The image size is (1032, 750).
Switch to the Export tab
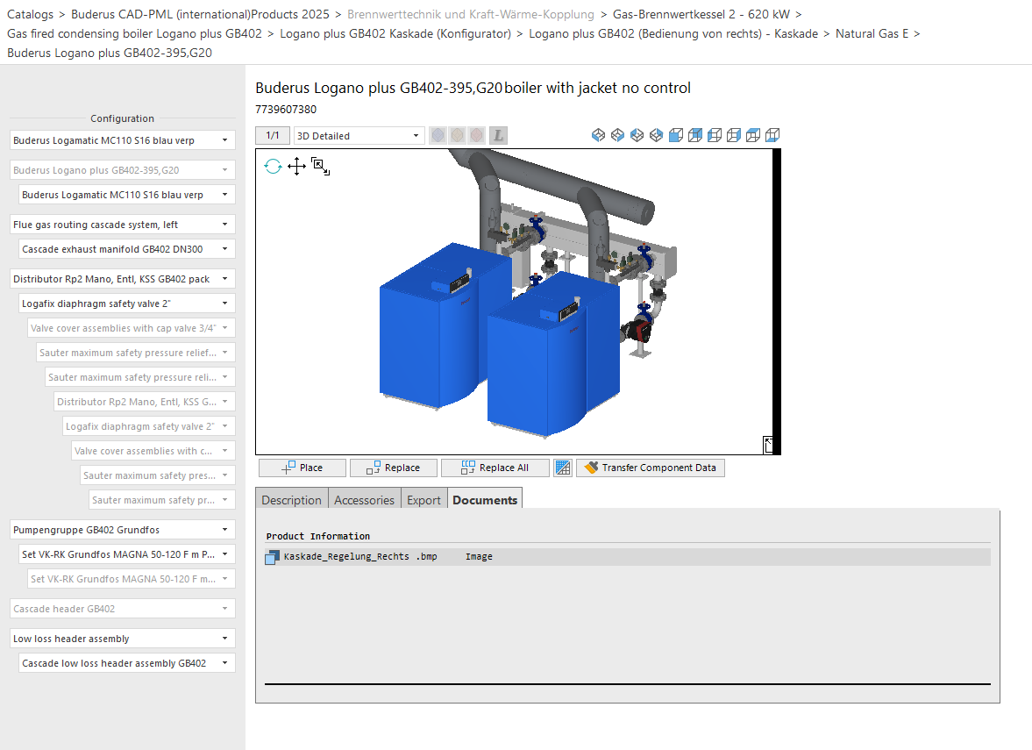pyautogui.click(x=423, y=500)
